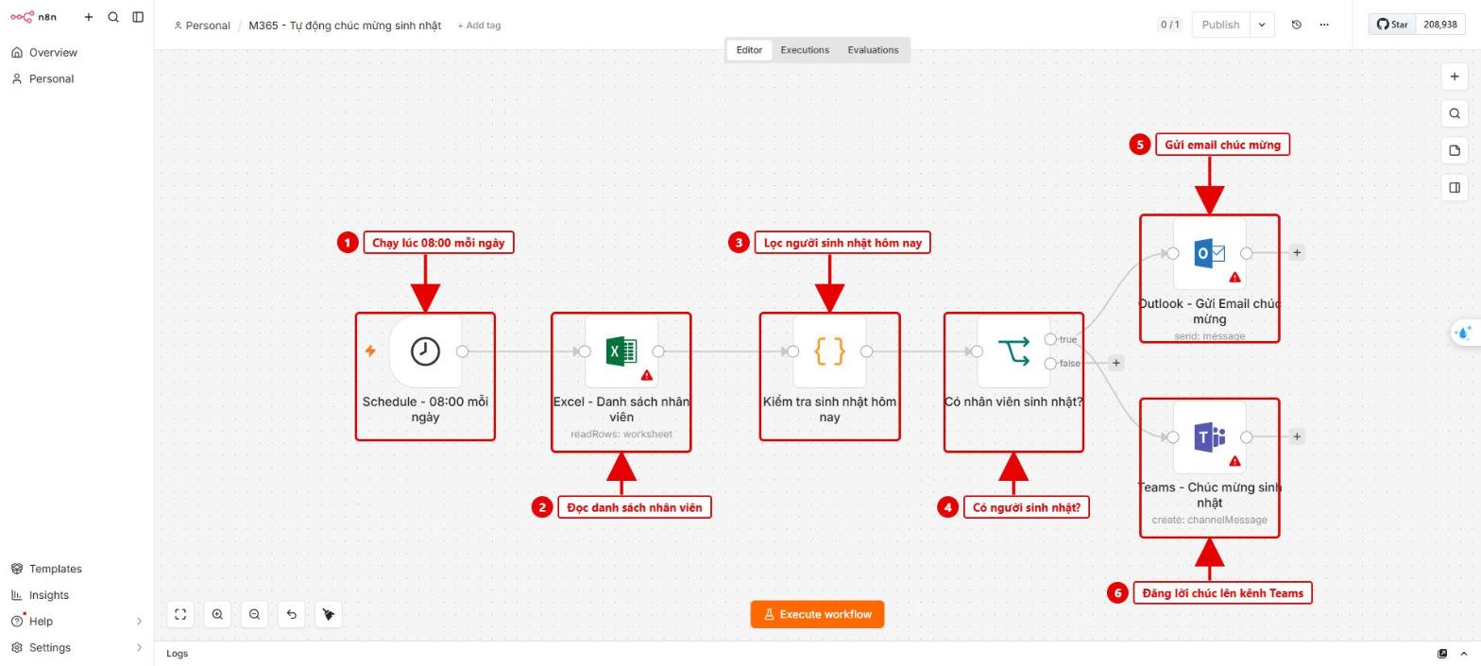This screenshot has width=1481, height=666.
Task: Open Overview in the sidebar
Action: pyautogui.click(x=77, y=53)
